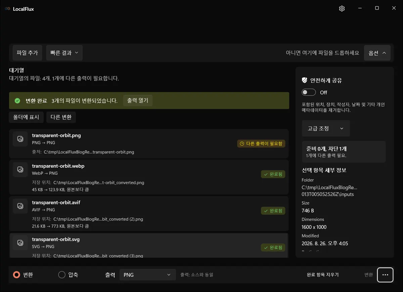Click the LocalFlux logo icon
403x292 pixels.
click(7, 9)
